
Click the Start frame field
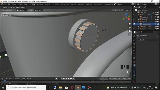pos(116,79)
